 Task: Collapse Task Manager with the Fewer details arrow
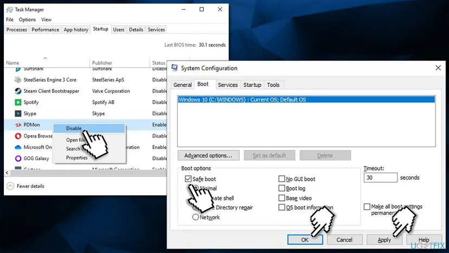pyautogui.click(x=10, y=186)
